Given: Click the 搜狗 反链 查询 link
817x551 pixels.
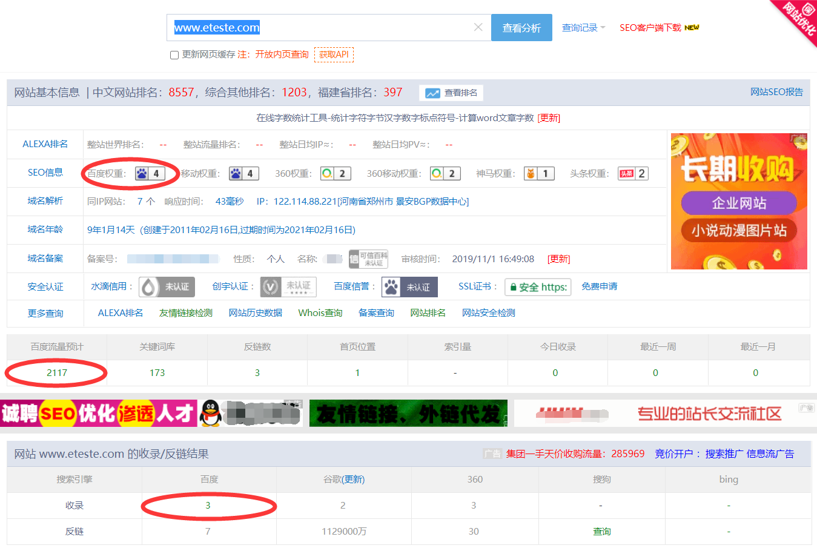Looking at the screenshot, I should 602,532.
